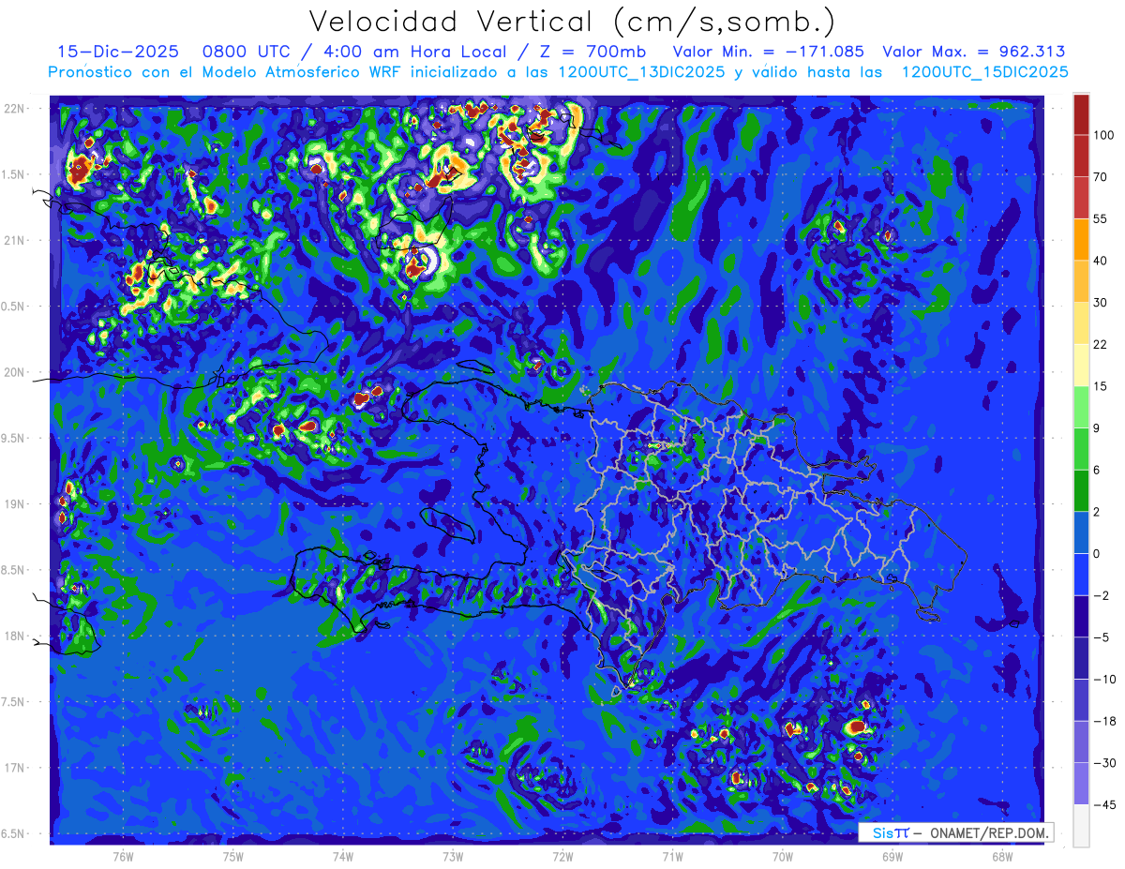Click the '22' colorbar label
The height and width of the screenshot is (869, 1125).
tap(1101, 344)
